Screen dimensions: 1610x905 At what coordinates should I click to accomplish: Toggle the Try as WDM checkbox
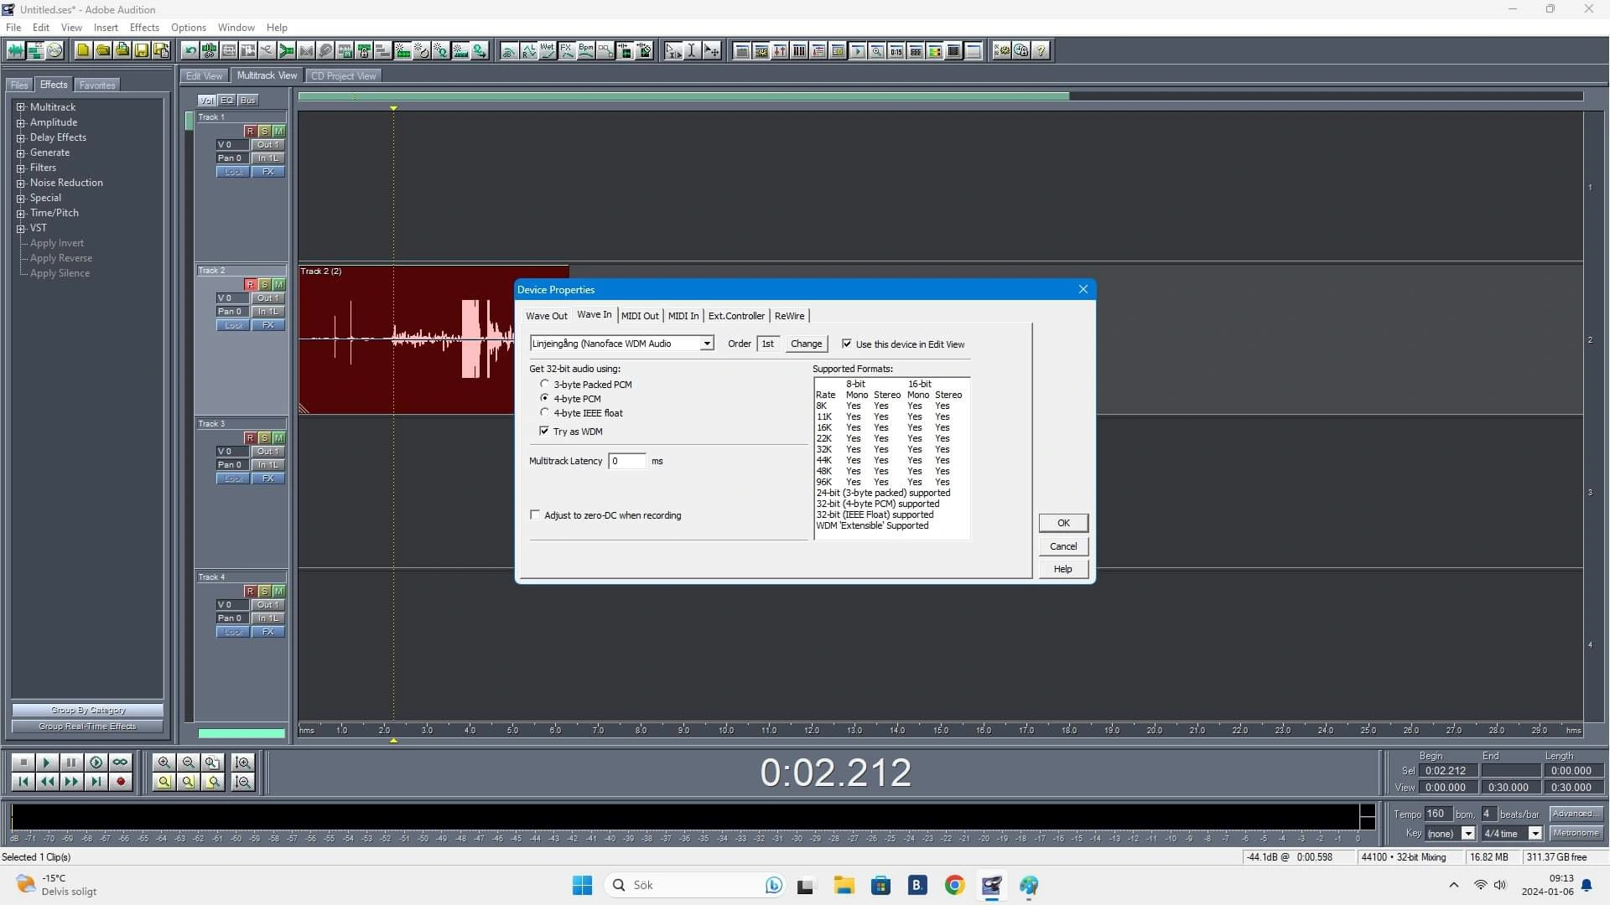pos(544,431)
